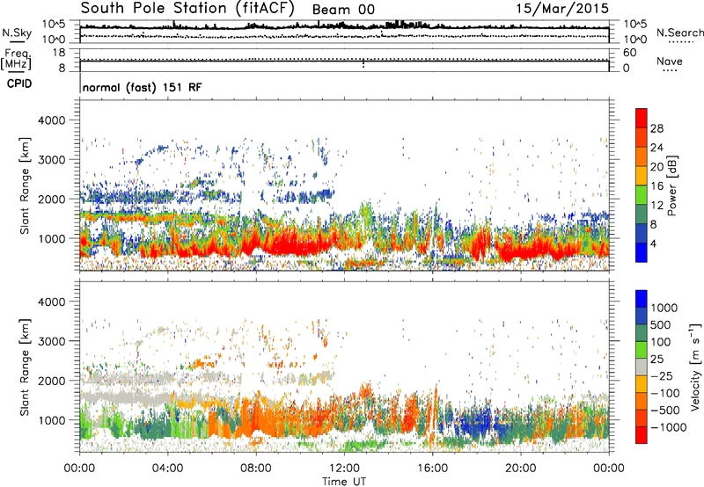Screen dimensions: 704x487
Task: Click the "28" tick on Power colorbar
Action: point(656,128)
